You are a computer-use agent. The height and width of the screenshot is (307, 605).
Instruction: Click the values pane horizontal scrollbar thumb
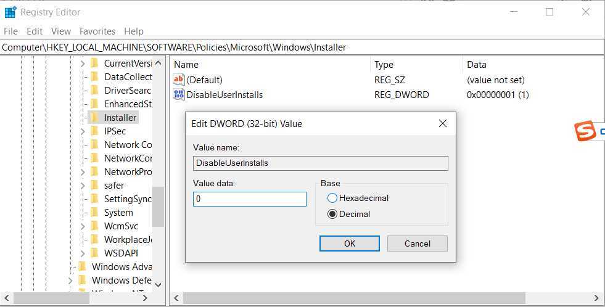(354, 298)
